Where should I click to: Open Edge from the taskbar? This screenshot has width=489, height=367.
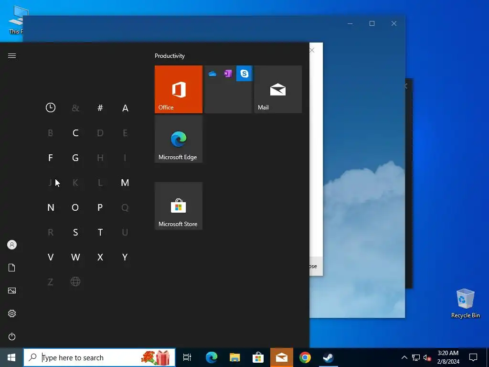(x=211, y=357)
